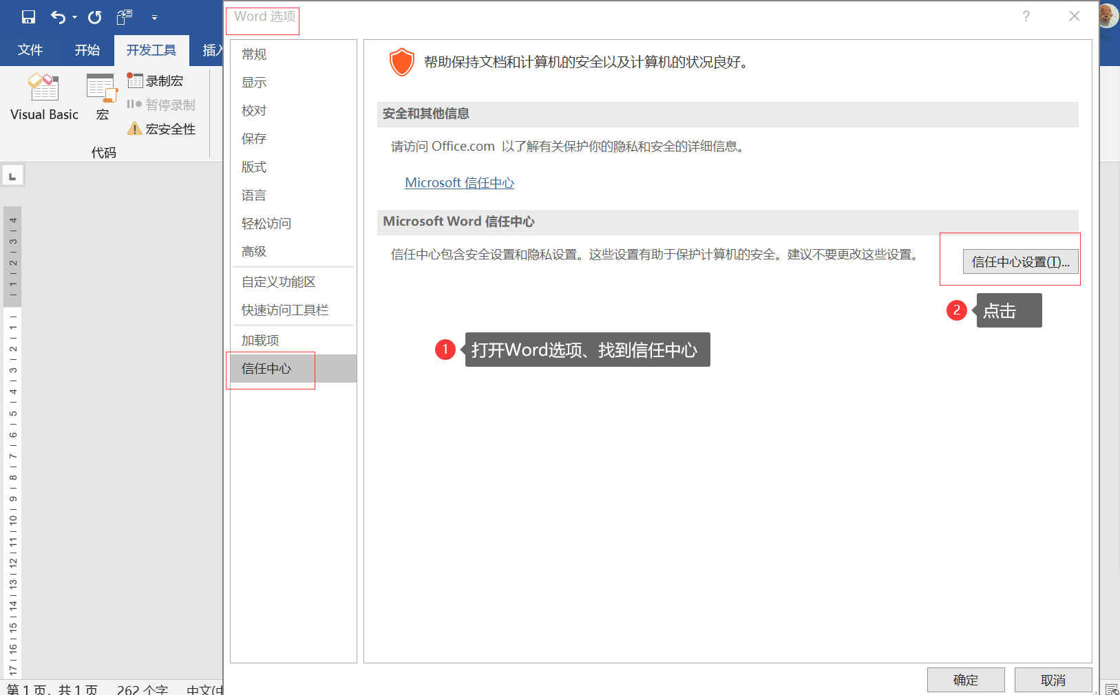
Task: Open the 保存 options category
Action: (x=293, y=139)
